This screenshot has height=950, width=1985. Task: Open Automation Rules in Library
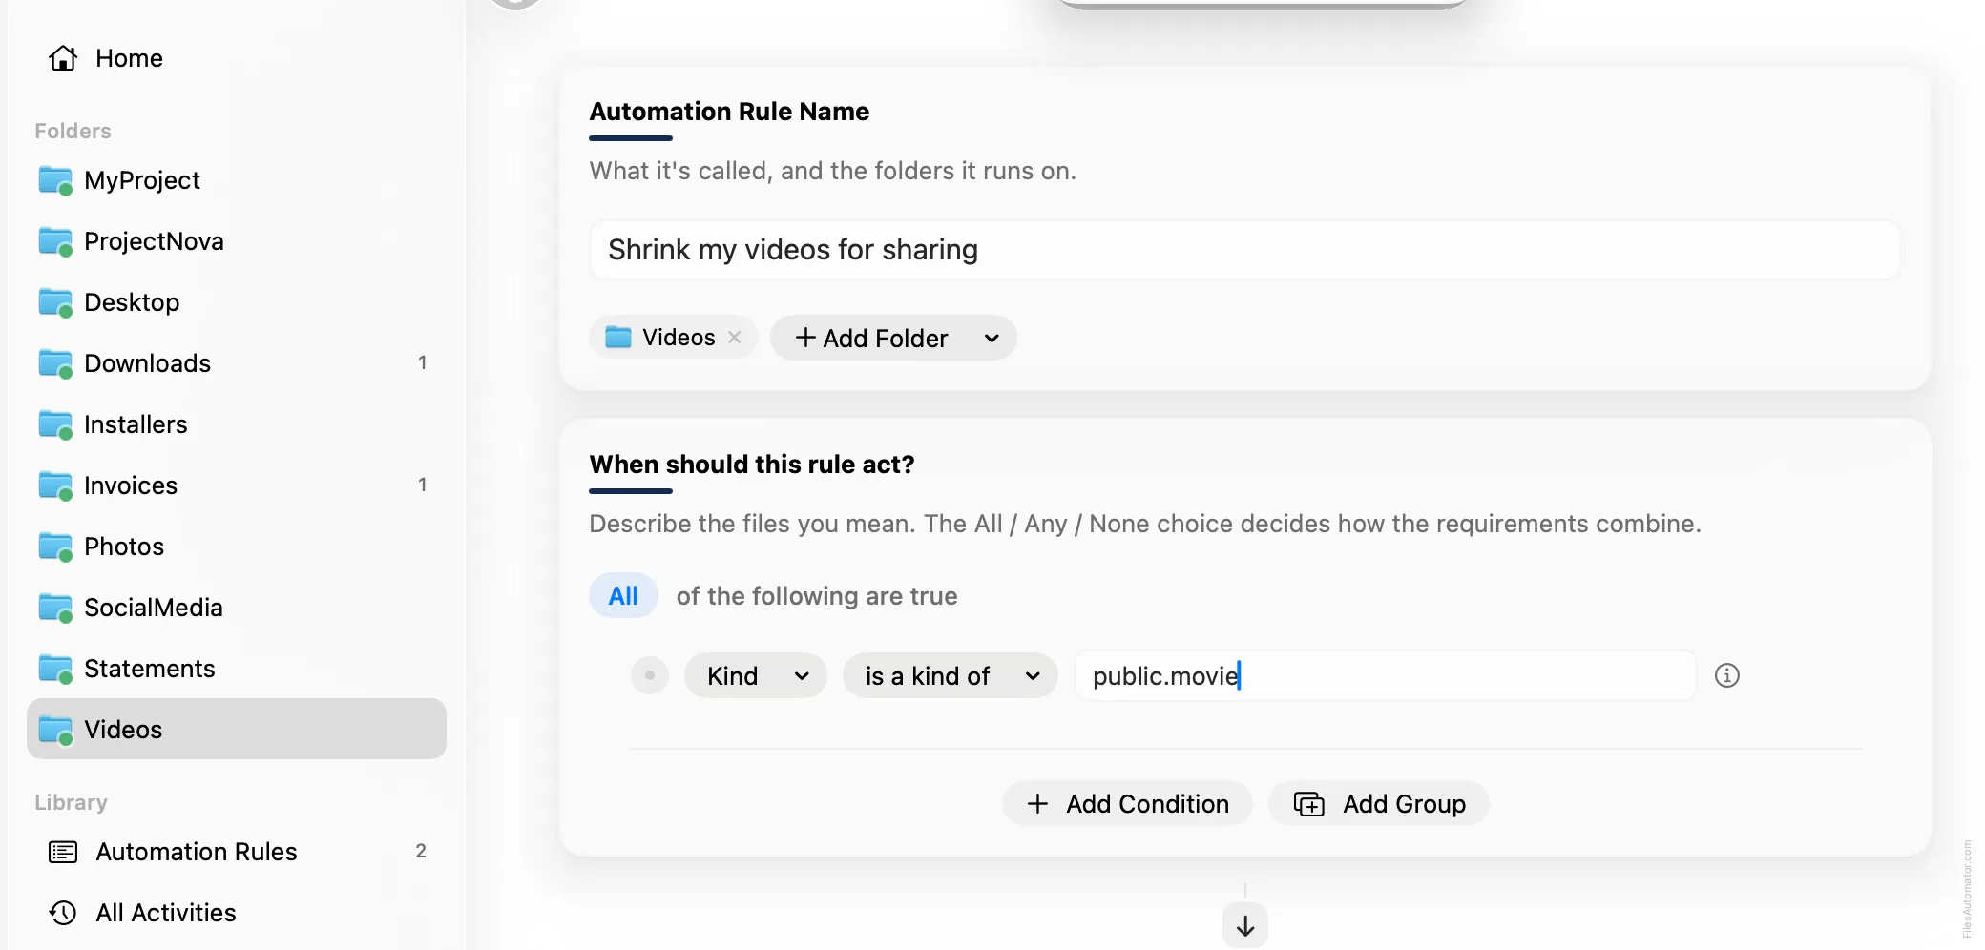tap(236, 852)
